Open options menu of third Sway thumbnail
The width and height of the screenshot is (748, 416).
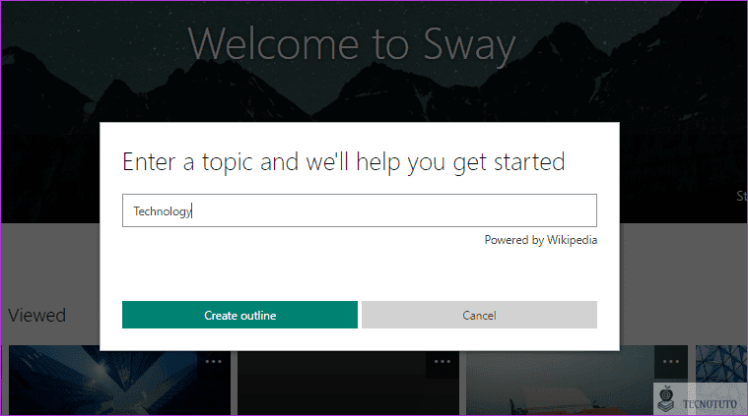coord(671,362)
